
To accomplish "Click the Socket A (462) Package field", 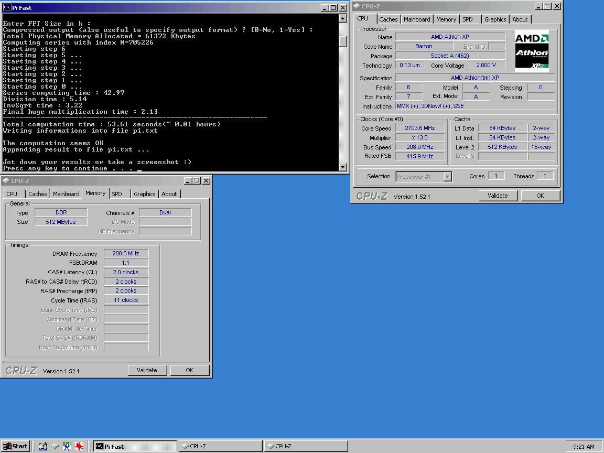I will pos(450,56).
